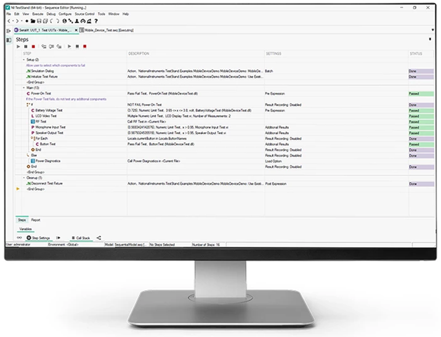Click the first Pause button under Steps
Viewport: 441px width, 337px height.
26,47
